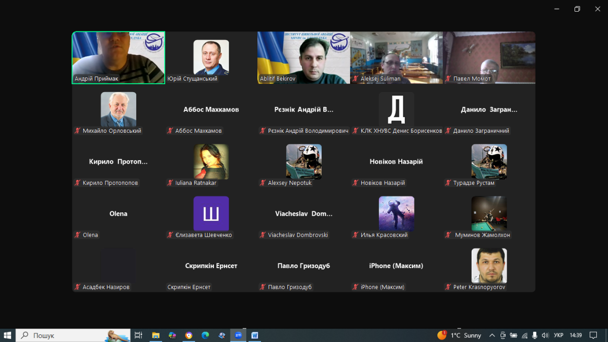Click the Wi-Fi network icon in system tray
Screen dimensions: 608x342
(524, 335)
